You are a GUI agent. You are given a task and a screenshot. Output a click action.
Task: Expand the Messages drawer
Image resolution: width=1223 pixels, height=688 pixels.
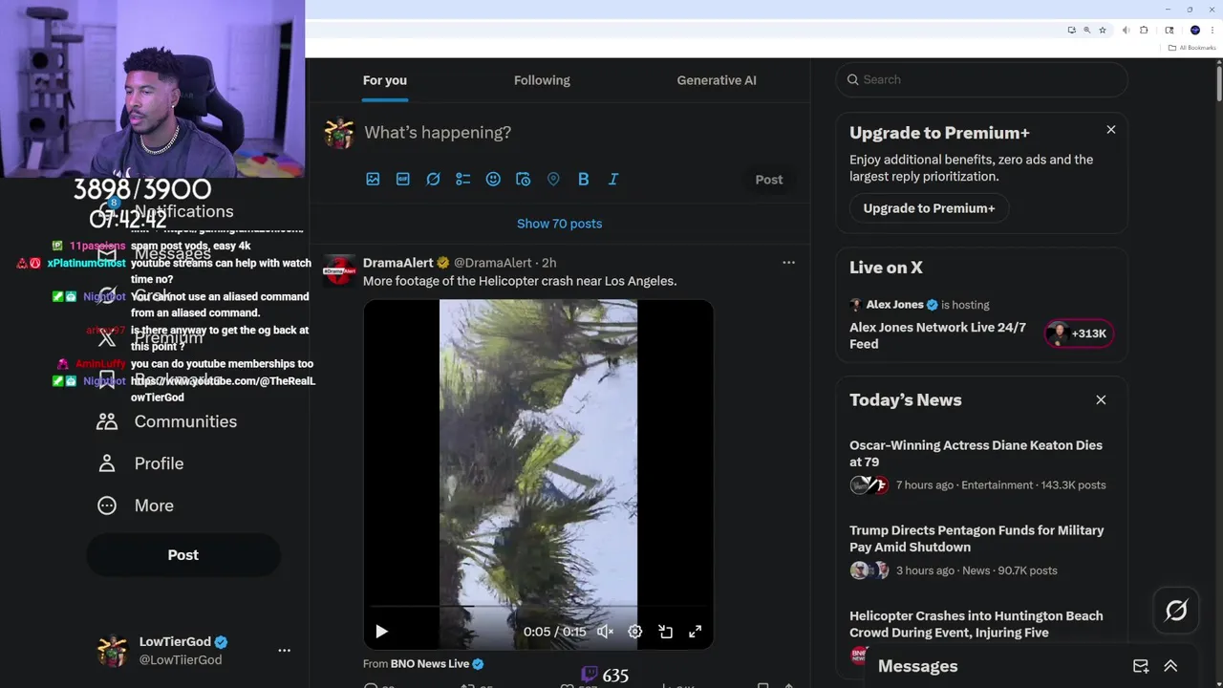pos(1170,666)
